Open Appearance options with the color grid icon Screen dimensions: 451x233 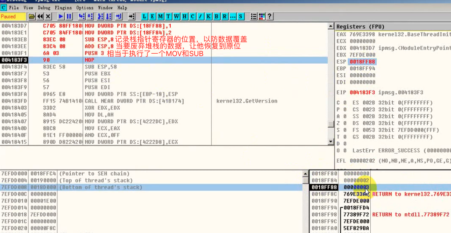point(262,16)
